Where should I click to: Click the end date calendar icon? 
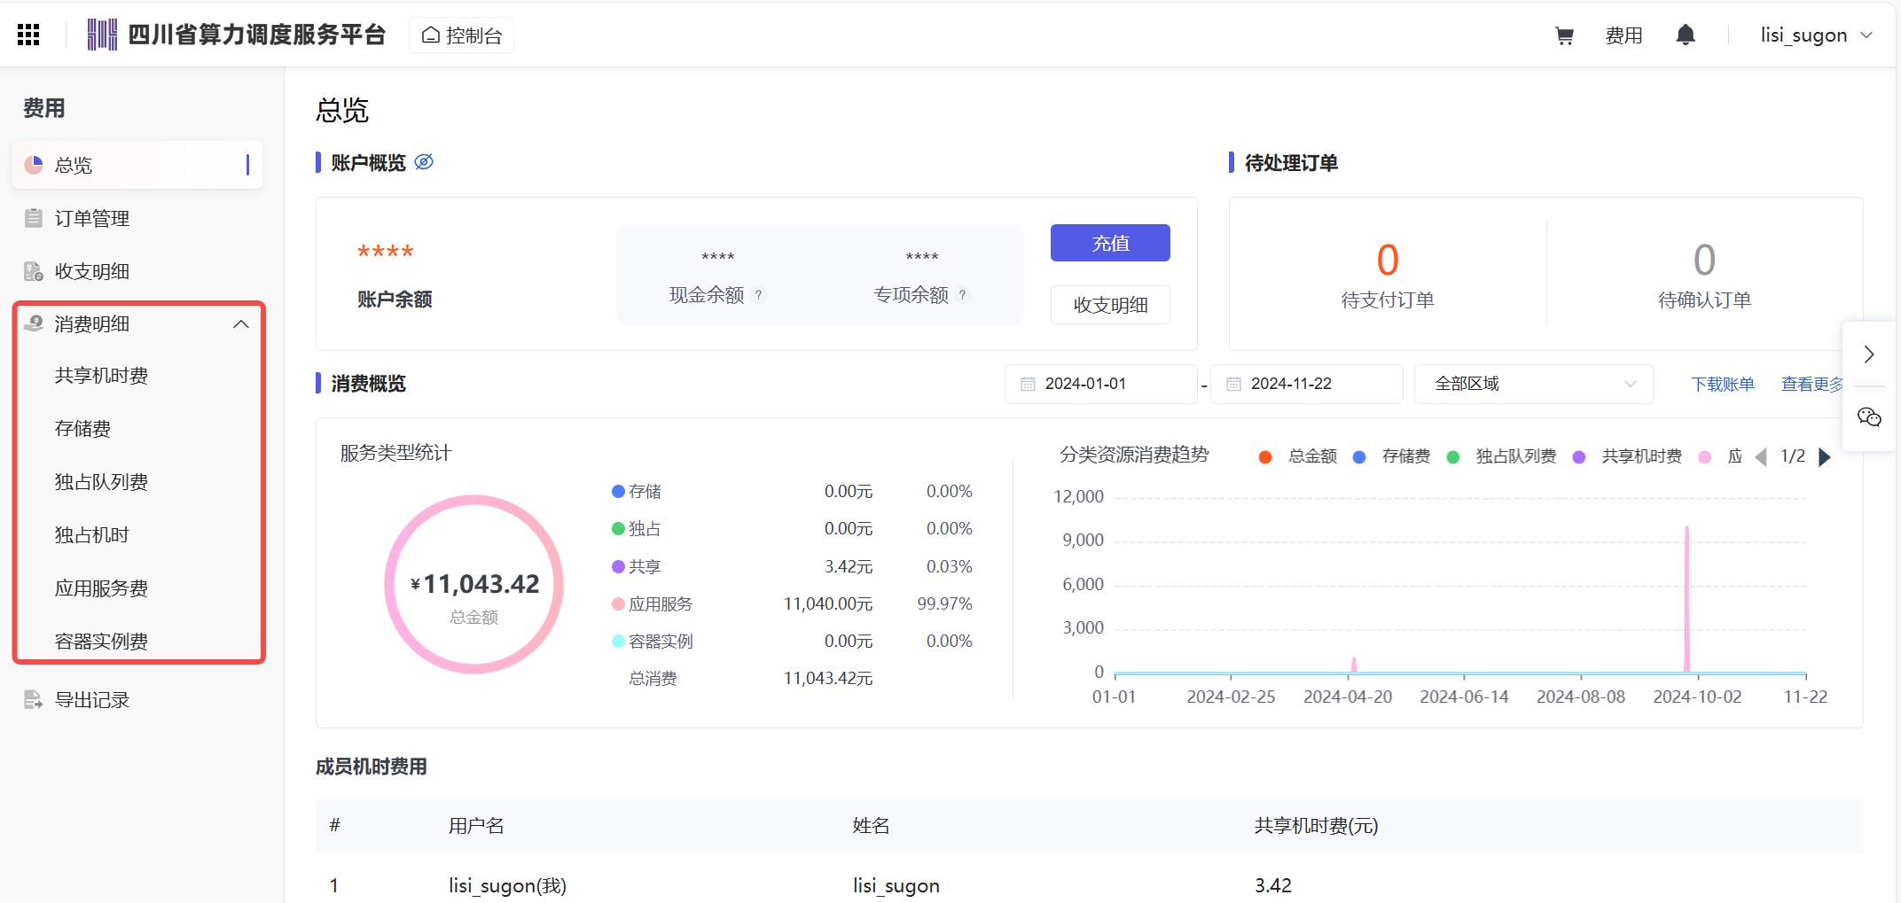click(x=1233, y=384)
